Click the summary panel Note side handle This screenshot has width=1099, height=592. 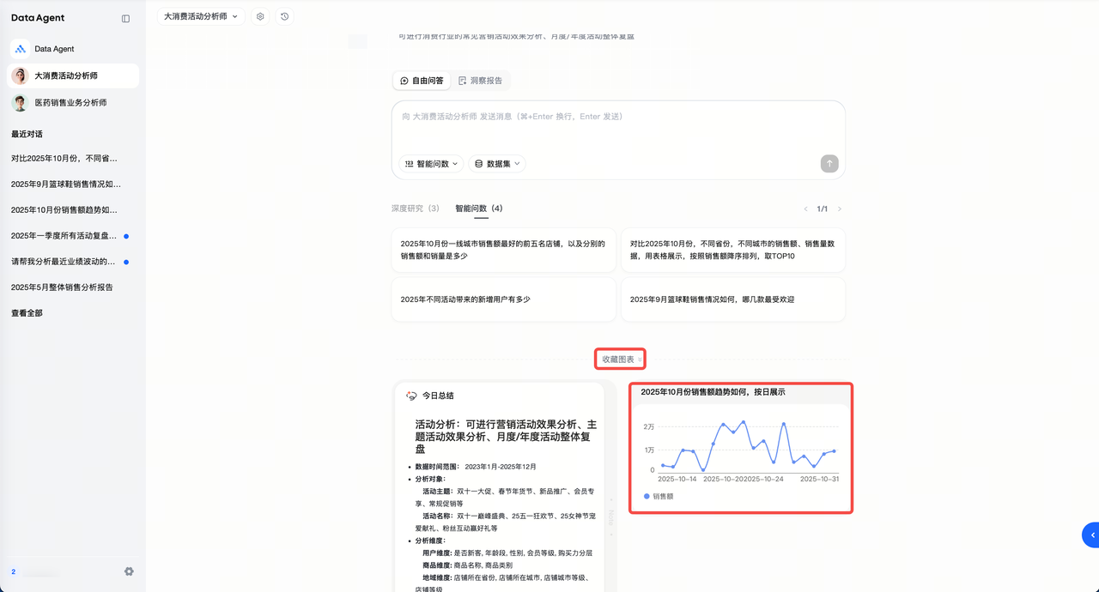tap(611, 516)
